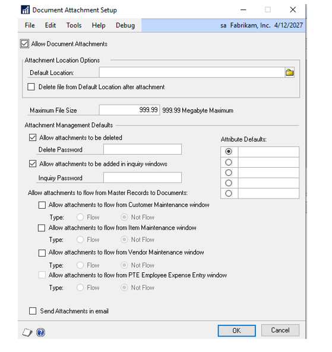Image resolution: width=332 pixels, height=352 pixels.
Task: Click the OK button
Action: pos(236,331)
